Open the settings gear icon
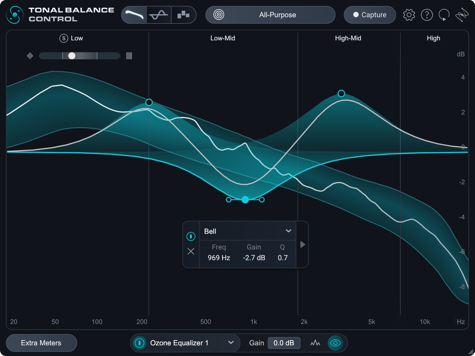The width and height of the screenshot is (475, 356). 409,15
